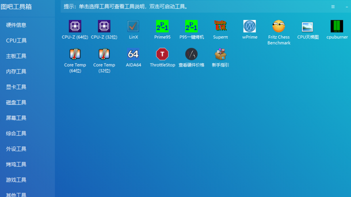Image resolution: width=351 pixels, height=197 pixels.
Task: Switch to the 屏幕工具 category
Action: point(16,118)
